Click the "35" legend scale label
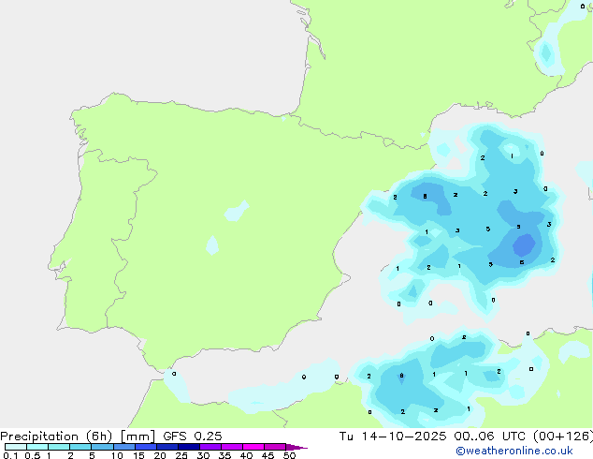The image size is (593, 459). tap(224, 455)
